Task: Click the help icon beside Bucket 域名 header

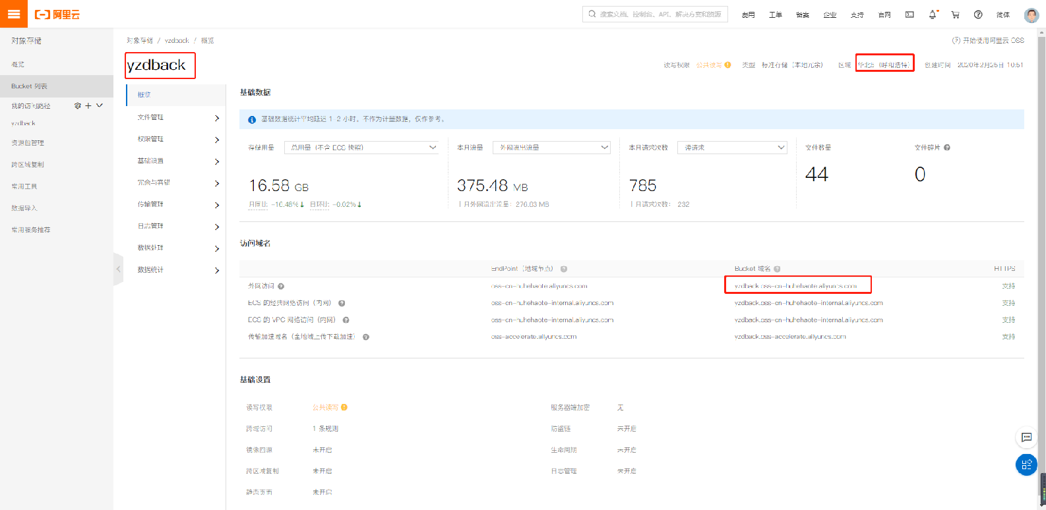Action: [x=777, y=269]
